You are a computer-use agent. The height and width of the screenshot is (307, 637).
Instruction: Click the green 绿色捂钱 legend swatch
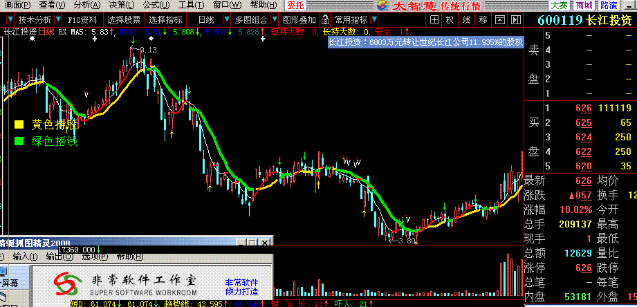(x=19, y=141)
